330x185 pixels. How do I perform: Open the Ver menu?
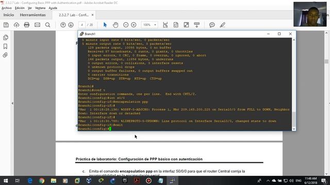tap(30, 8)
